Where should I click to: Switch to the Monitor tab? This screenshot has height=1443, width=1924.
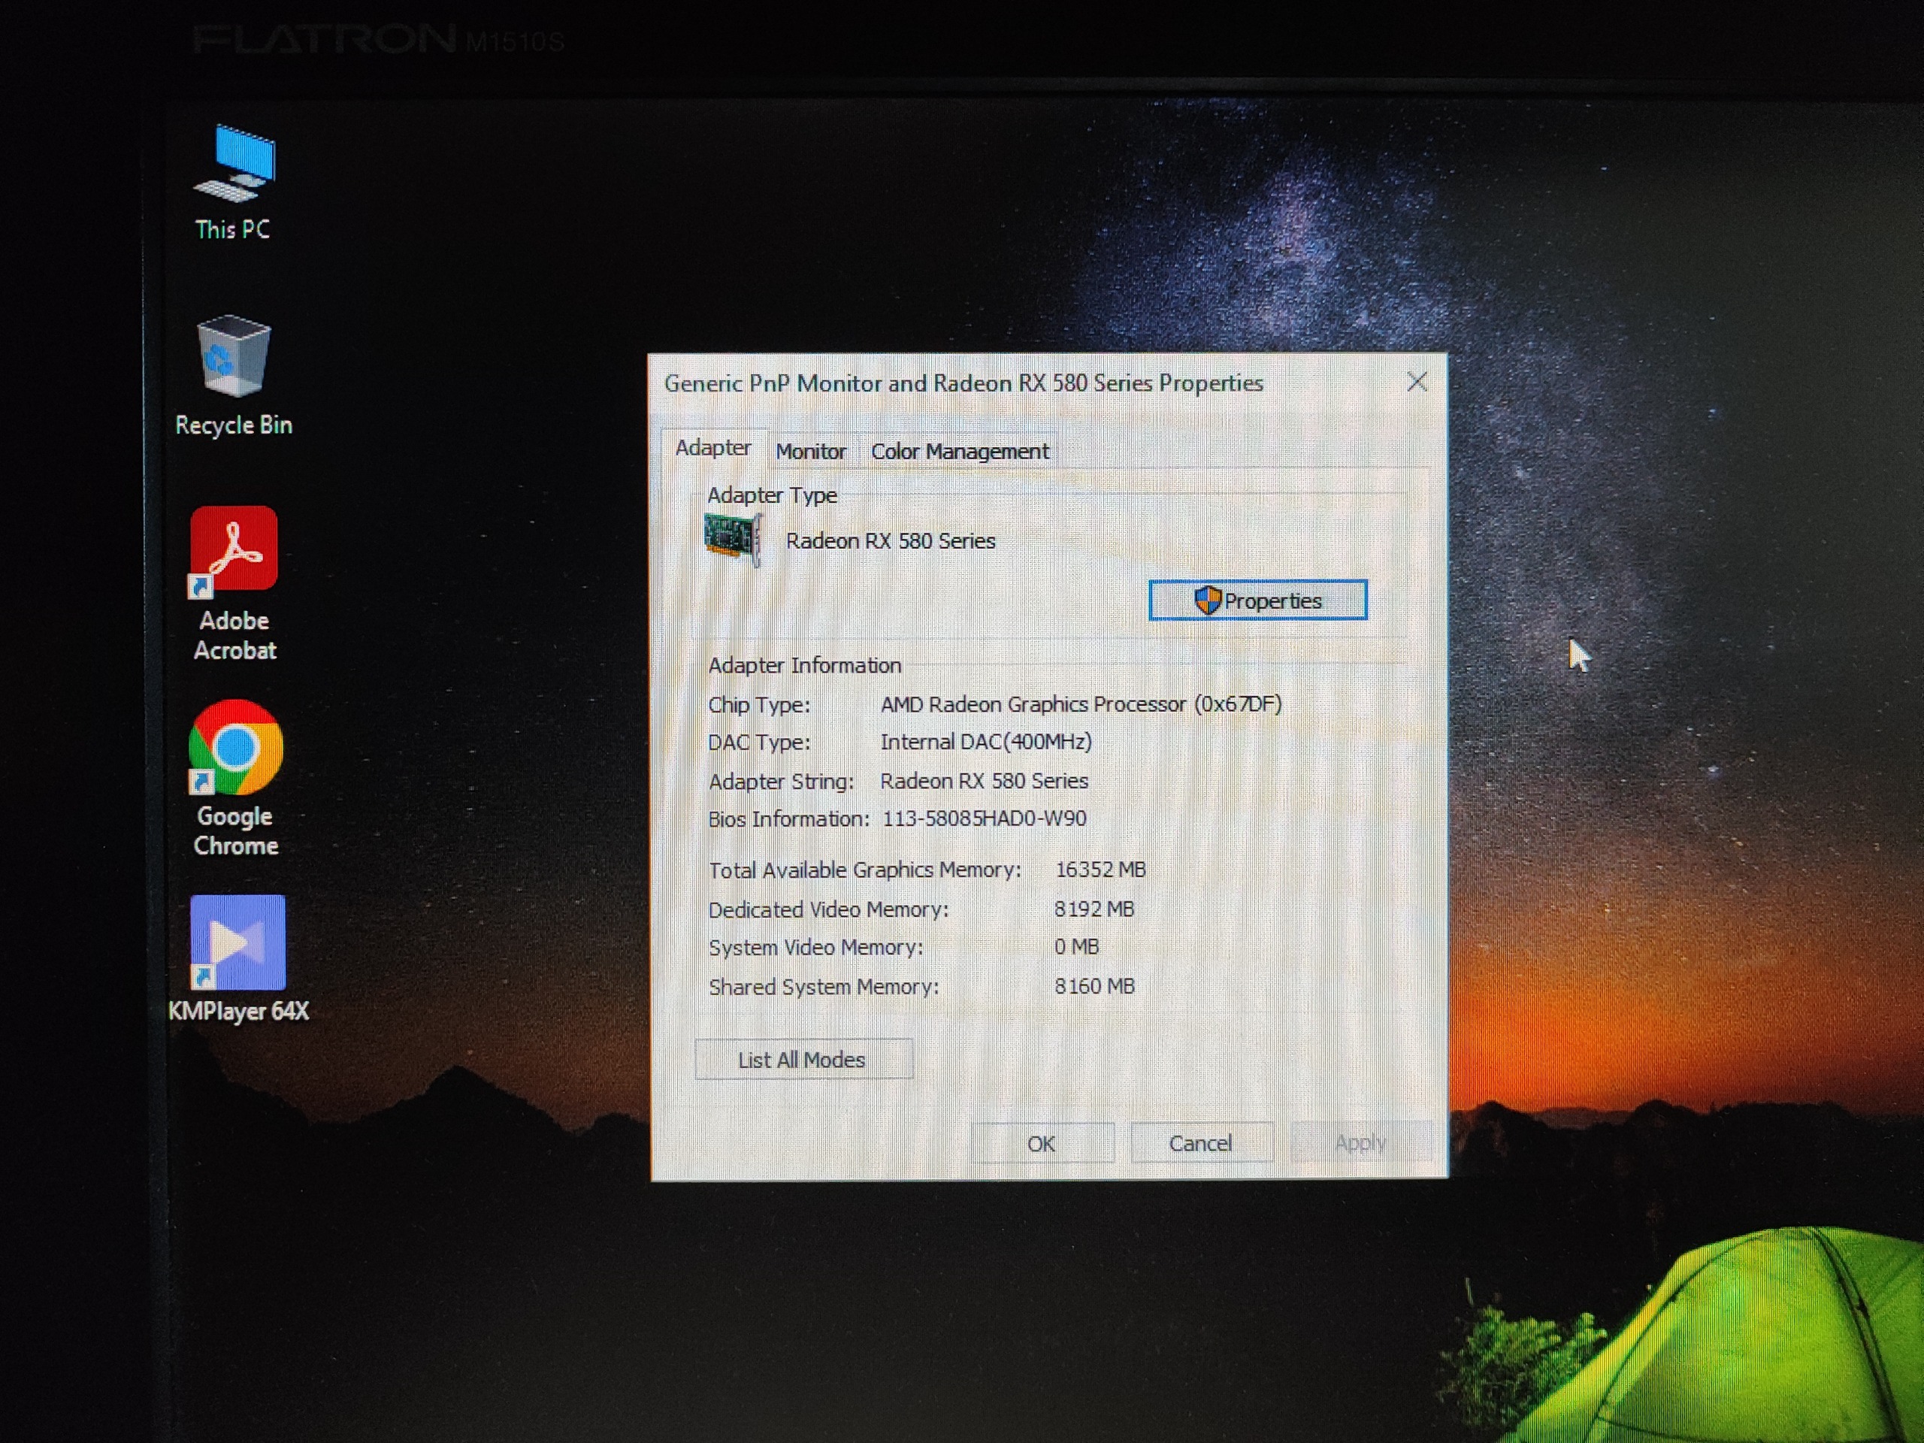809,452
